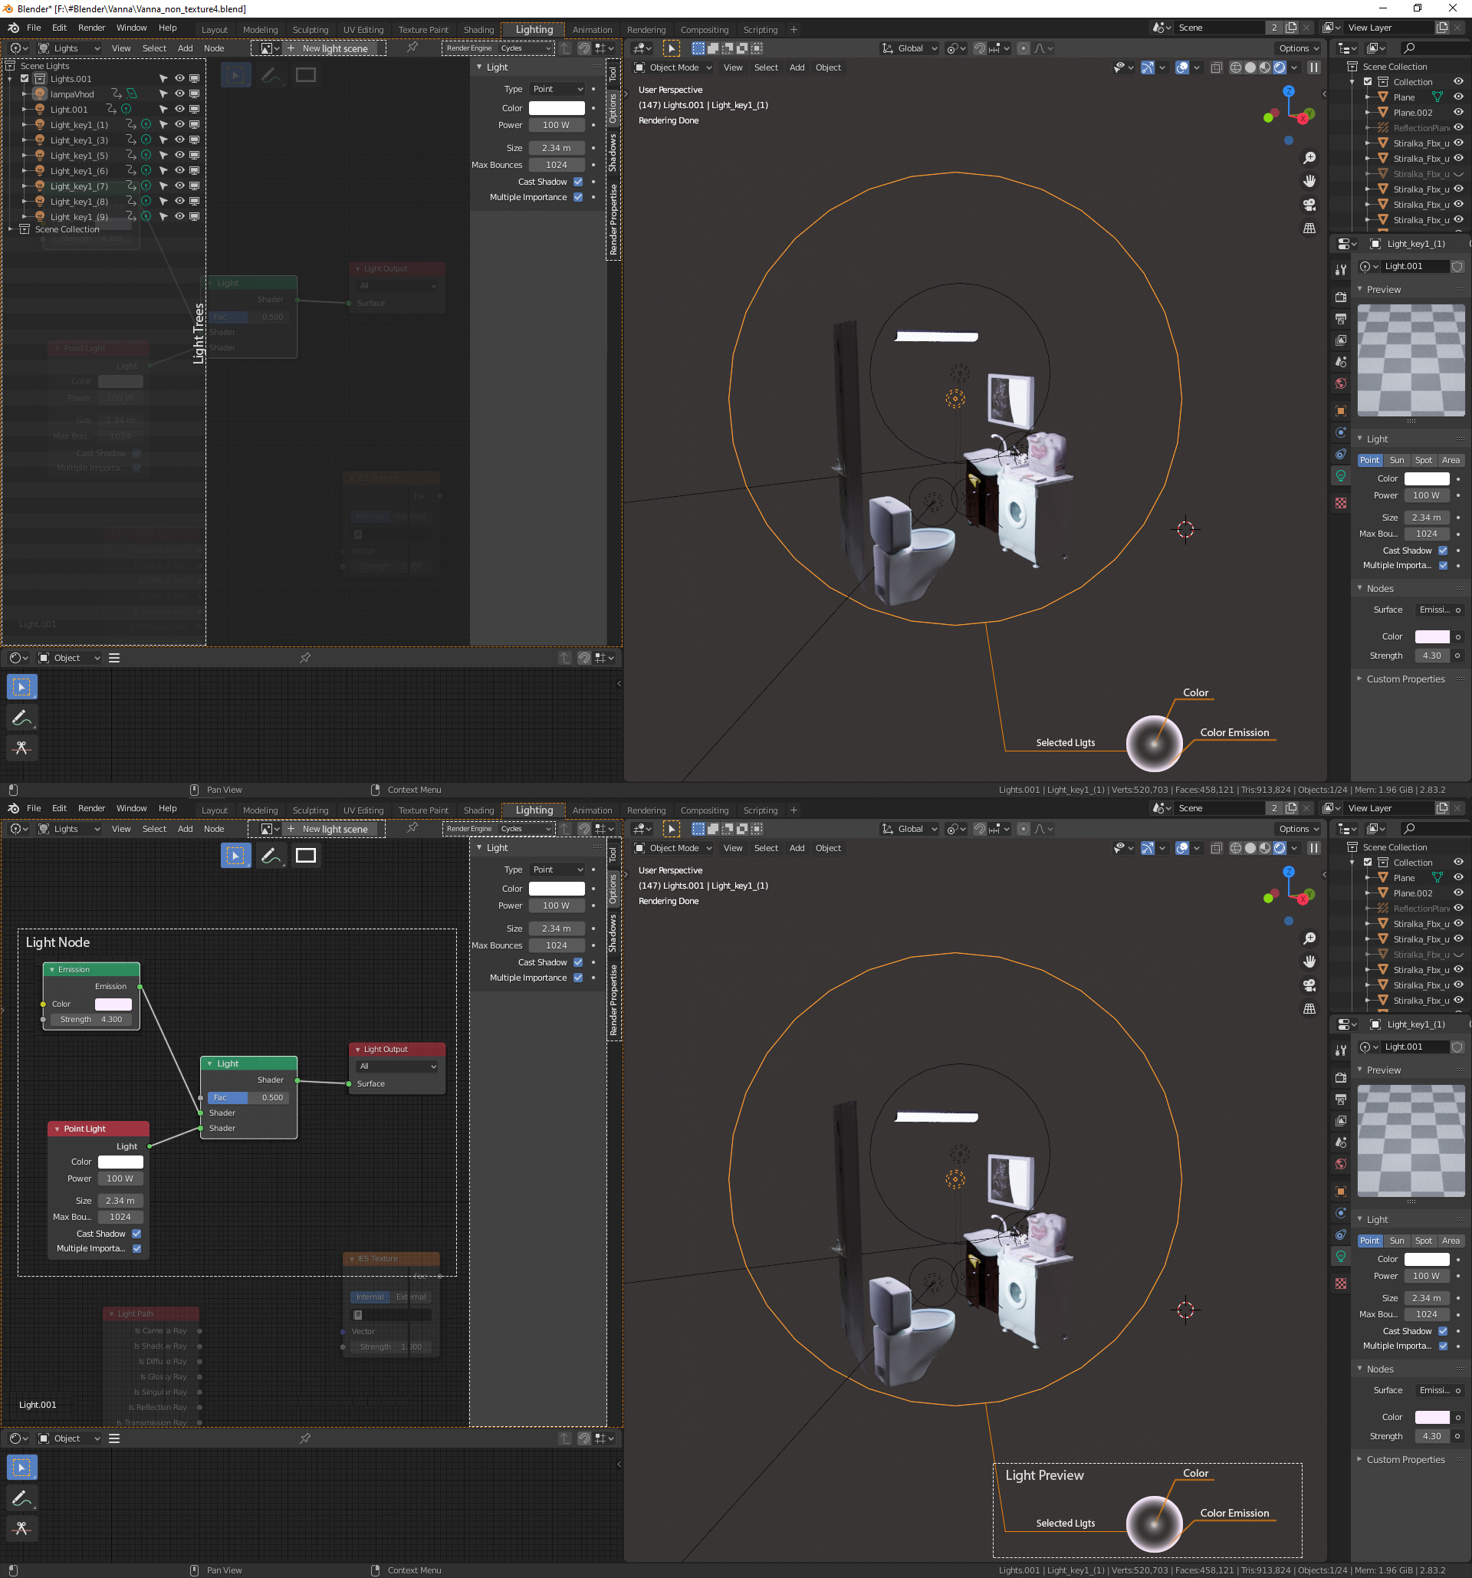
Task: Switch to wireframe shading in lower viewport header
Action: pos(1236,849)
